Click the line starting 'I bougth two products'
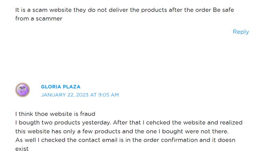Image resolution: width=273 pixels, height=151 pixels. point(129,122)
